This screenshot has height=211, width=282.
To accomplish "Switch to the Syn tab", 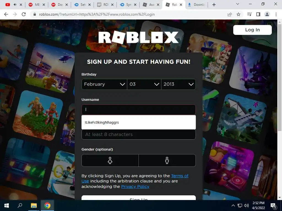I will coord(126,5).
